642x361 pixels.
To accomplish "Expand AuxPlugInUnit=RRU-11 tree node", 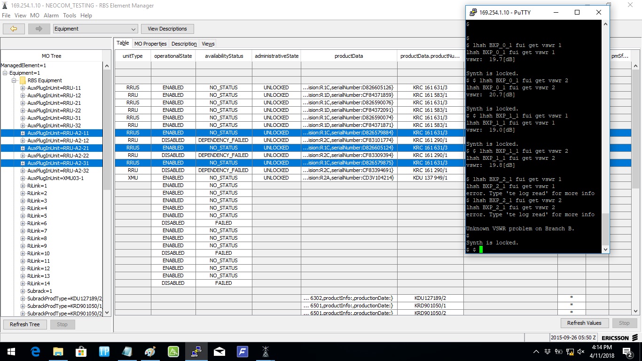I will 23,88.
